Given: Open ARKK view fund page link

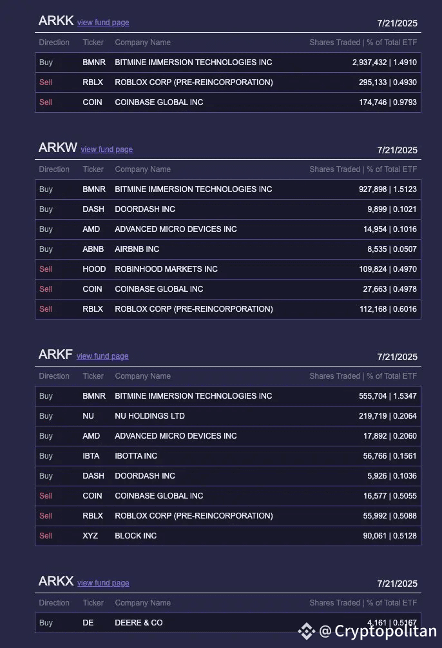Looking at the screenshot, I should point(103,23).
